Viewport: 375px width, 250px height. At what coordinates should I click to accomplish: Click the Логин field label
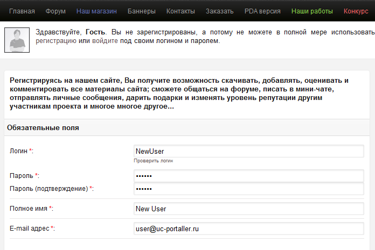(19, 152)
